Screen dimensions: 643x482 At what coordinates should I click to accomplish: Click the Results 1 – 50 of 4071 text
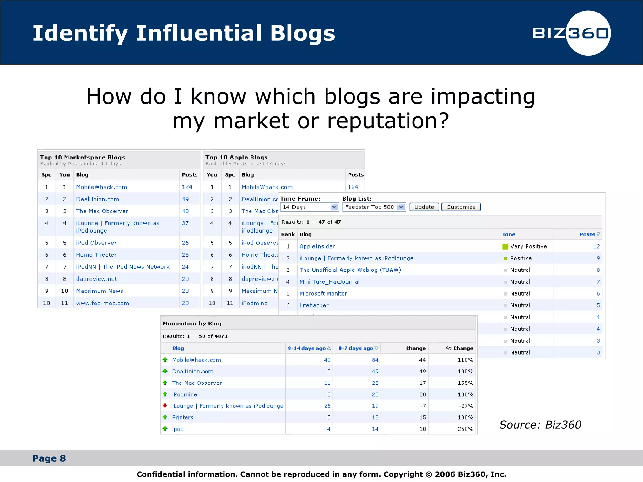point(195,336)
